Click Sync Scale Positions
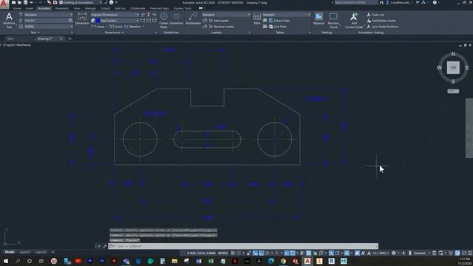 pyautogui.click(x=383, y=27)
